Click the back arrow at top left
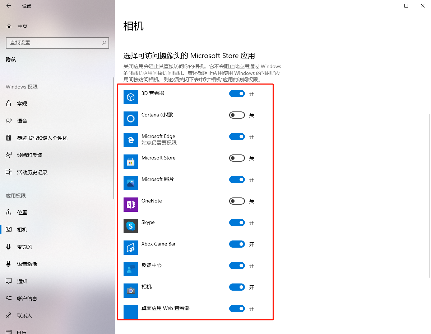This screenshot has height=334, width=431. click(x=8, y=6)
